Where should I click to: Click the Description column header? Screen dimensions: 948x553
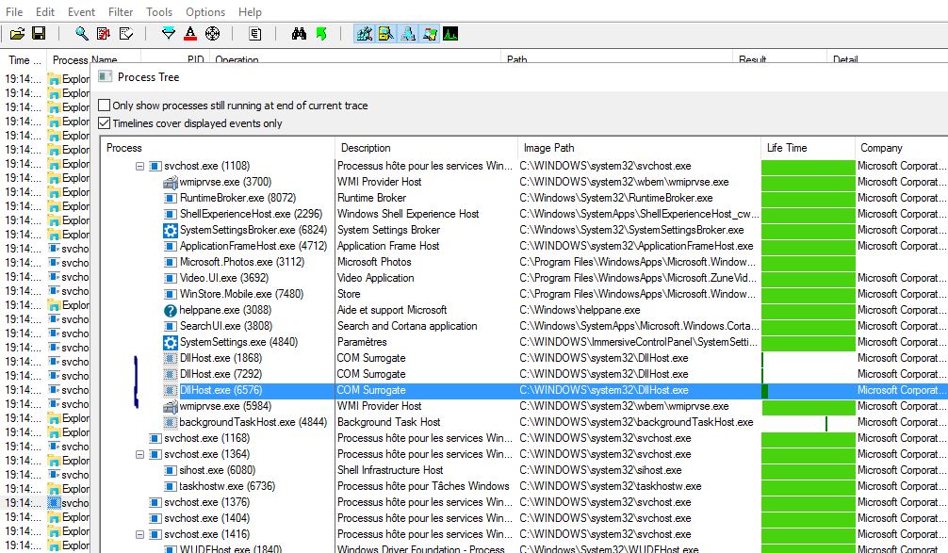[426, 148]
